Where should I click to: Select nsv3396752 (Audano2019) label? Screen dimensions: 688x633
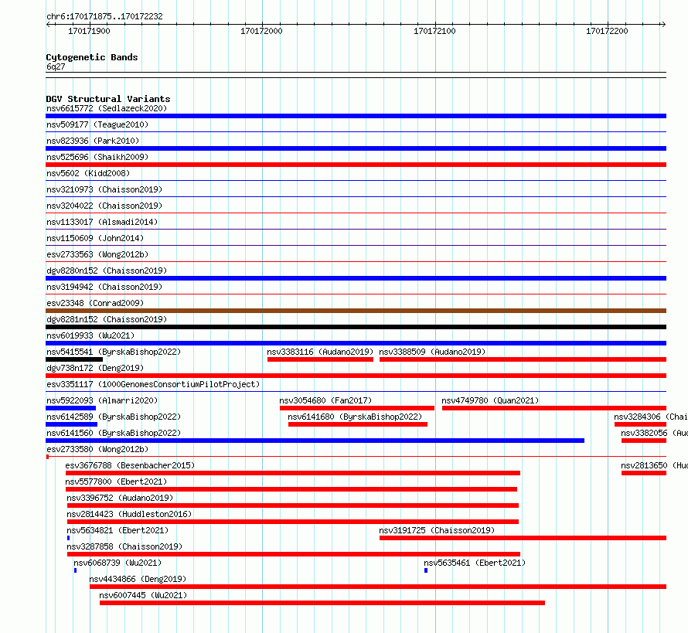(120, 498)
